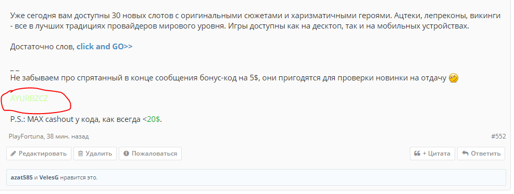Click the reply arrow icon beside Ответить
Viewport: 514px width, 194px height.
pos(465,154)
